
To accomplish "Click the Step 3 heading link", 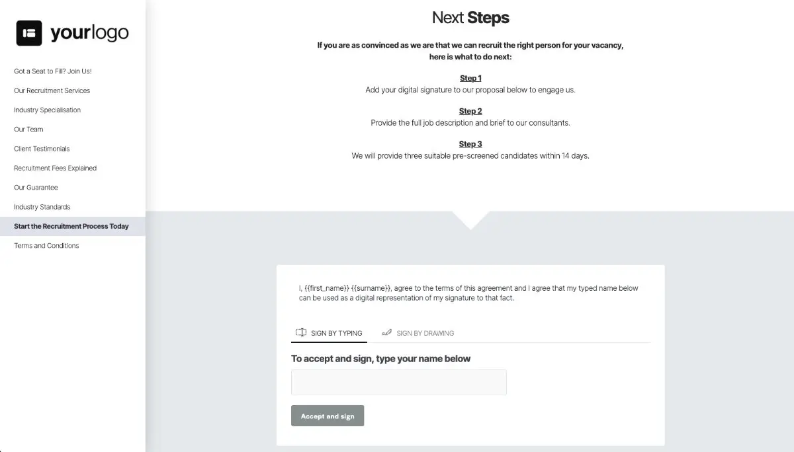I will pyautogui.click(x=470, y=143).
